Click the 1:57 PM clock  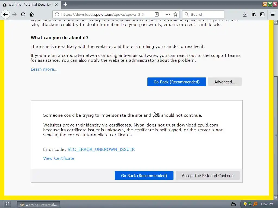pyautogui.click(x=267, y=204)
